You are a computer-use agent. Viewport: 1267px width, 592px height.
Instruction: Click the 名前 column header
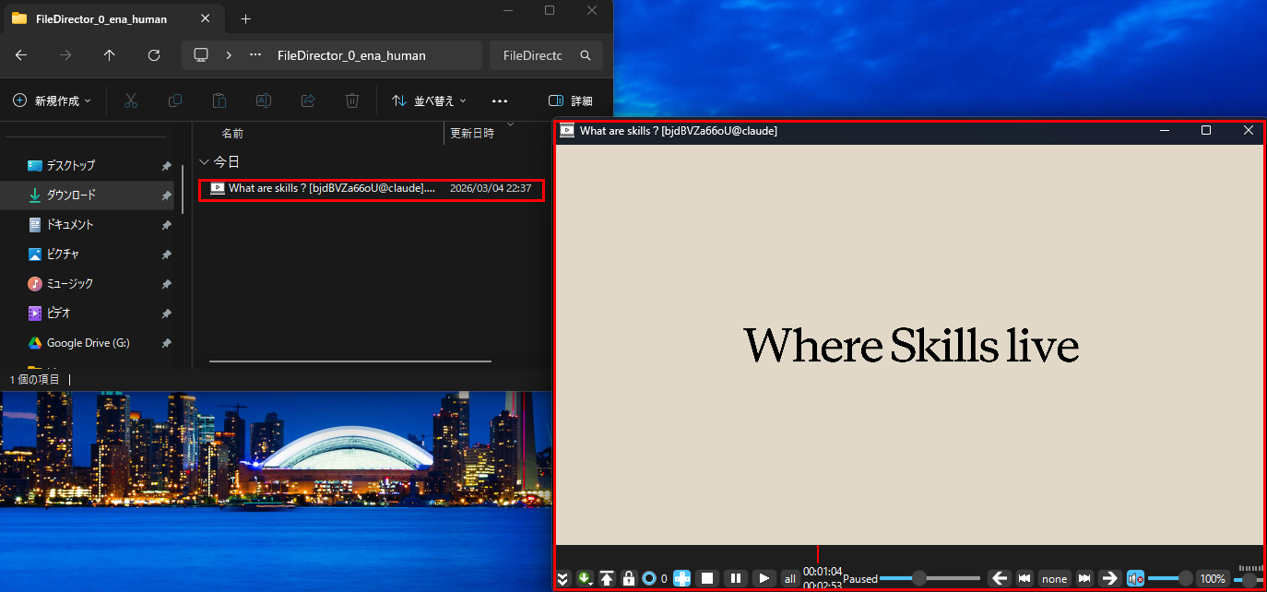click(x=232, y=133)
